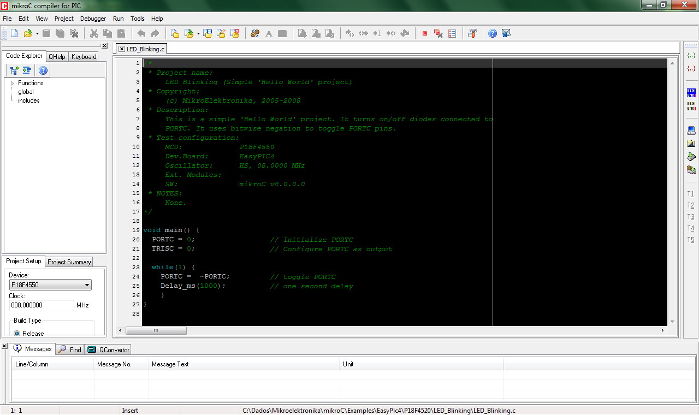Viewport: 699px width, 415px height.
Task: Click the folder with letter A icon
Action: 691,144
